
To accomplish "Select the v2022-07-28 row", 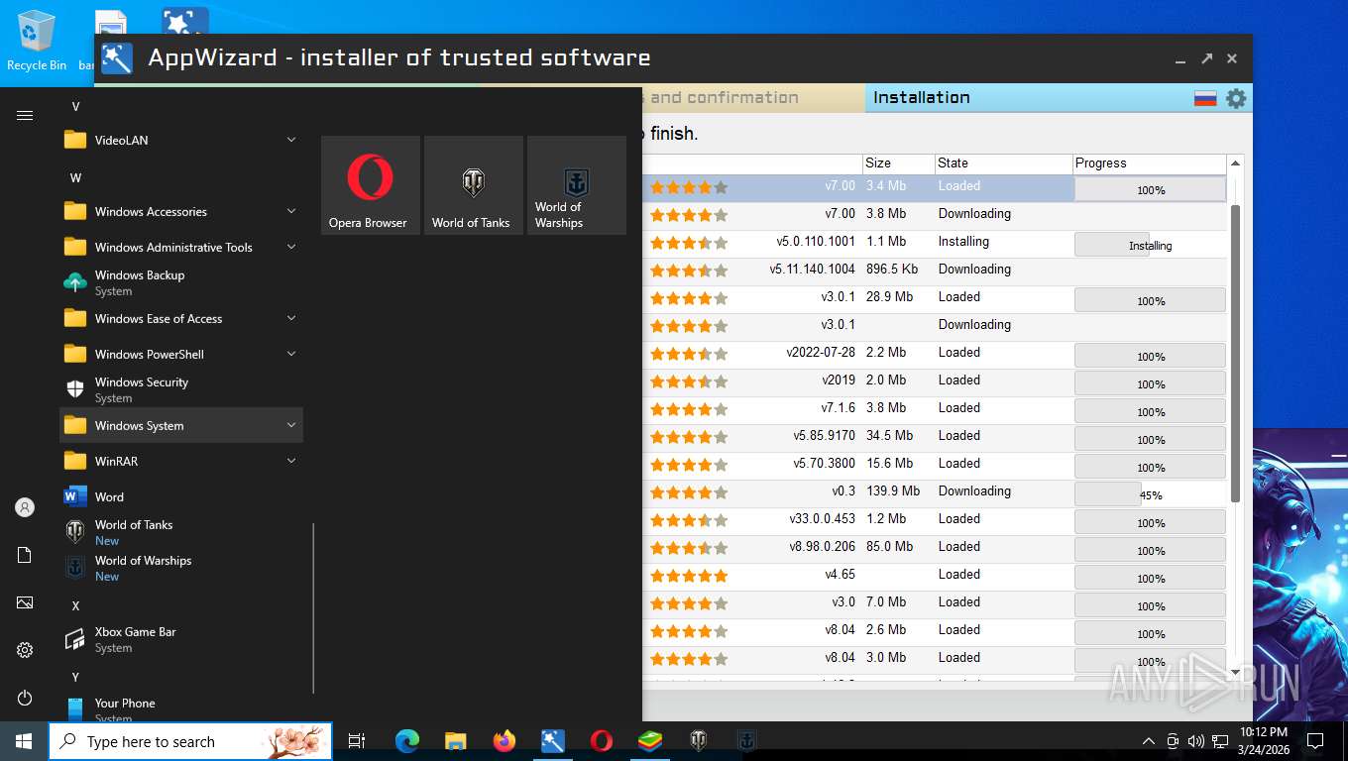I will [935, 353].
